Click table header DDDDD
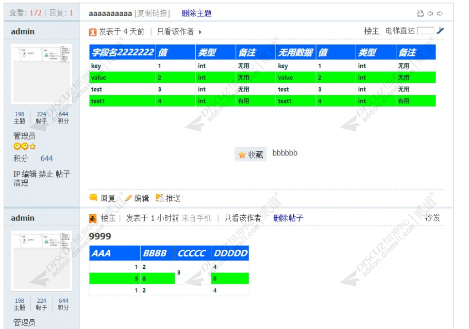This screenshot has width=469, height=329. (x=230, y=253)
